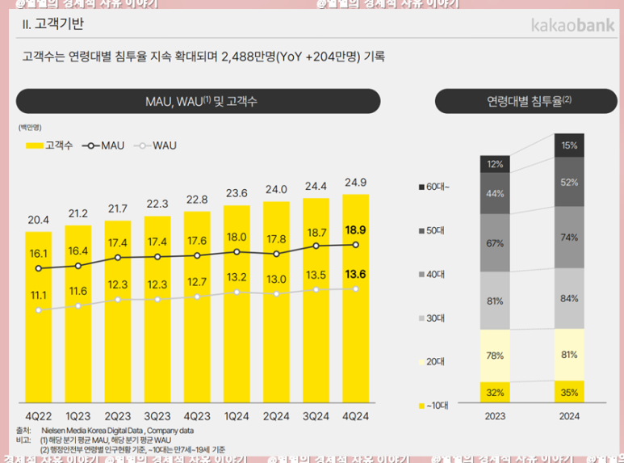Viewport: 624px width, 463px height.
Task: Click the 18.7 MAU value
Action: point(316,233)
